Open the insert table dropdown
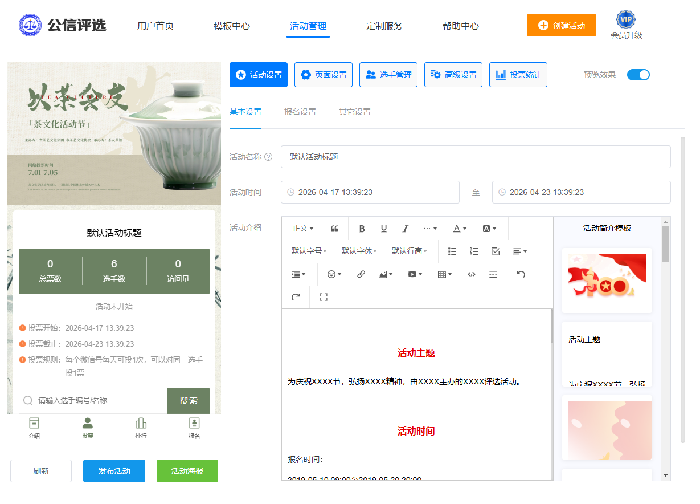The image size is (700, 504). click(x=445, y=274)
